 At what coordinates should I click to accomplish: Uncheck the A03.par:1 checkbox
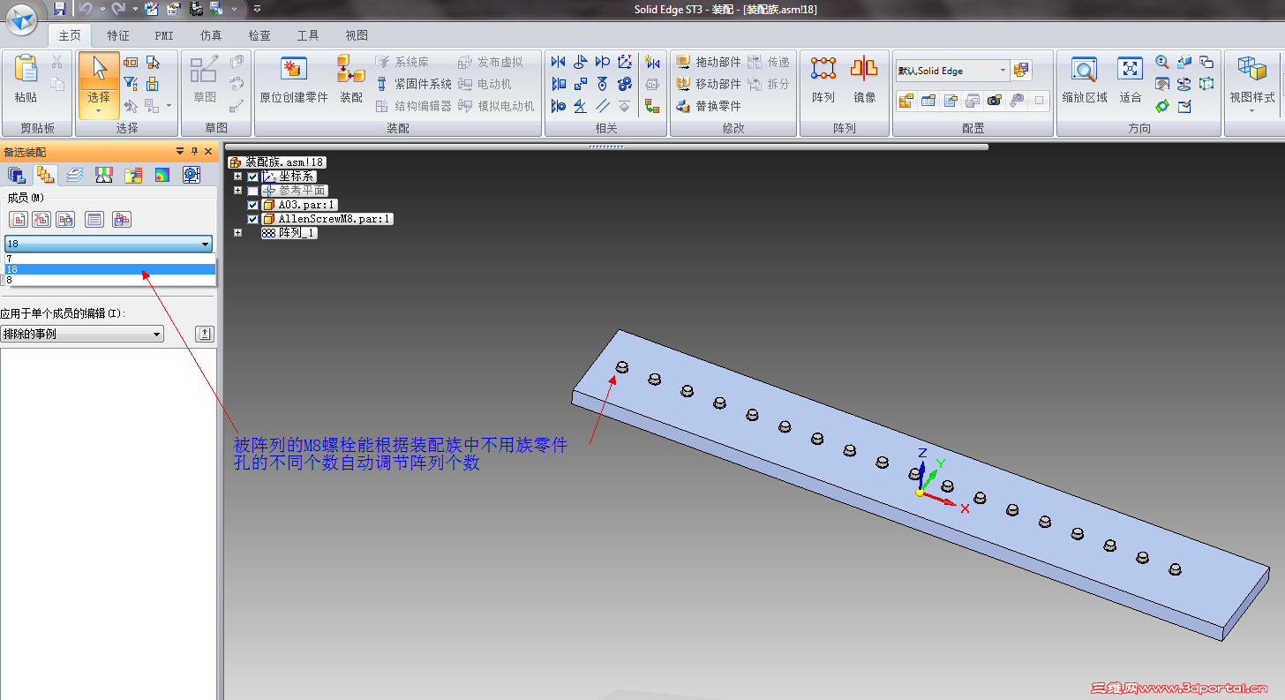pos(253,205)
